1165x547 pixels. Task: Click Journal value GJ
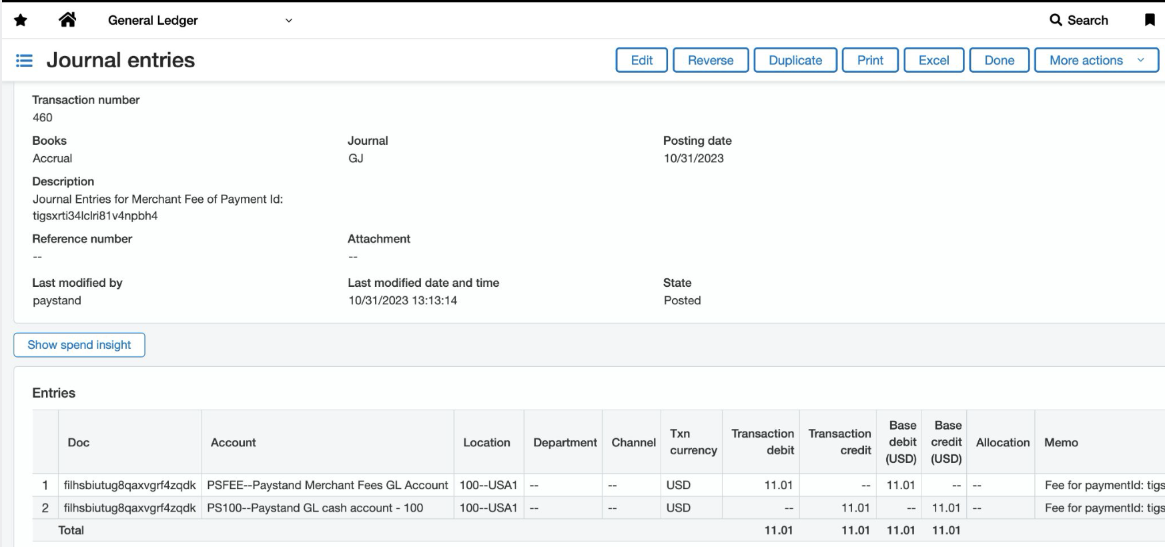[356, 158]
